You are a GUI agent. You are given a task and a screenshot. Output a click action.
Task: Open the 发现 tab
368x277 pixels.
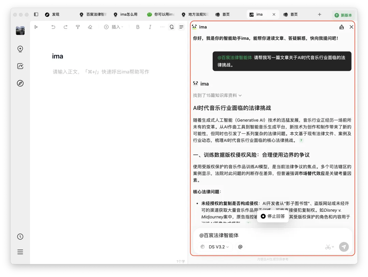tap(52, 15)
